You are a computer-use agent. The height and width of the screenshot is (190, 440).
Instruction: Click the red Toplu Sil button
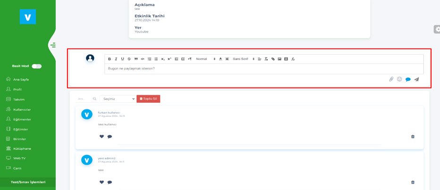tap(148, 99)
